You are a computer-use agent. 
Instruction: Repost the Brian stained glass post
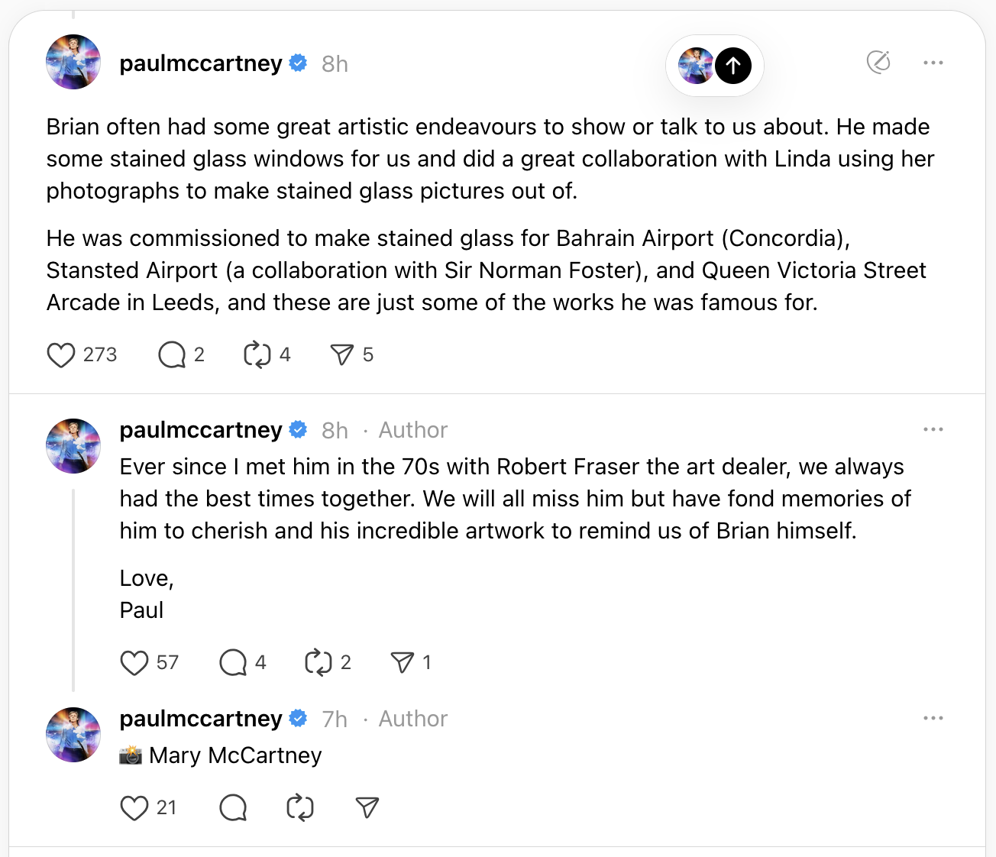257,355
